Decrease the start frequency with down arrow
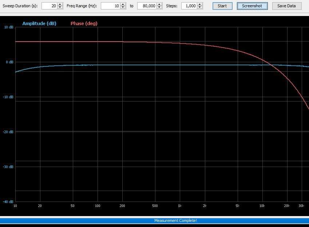Screen dimensions: 309x227 coord(123,7)
